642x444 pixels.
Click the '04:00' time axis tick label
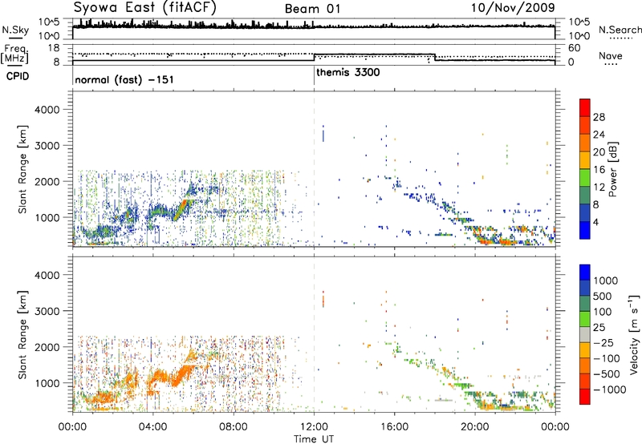coord(152,426)
